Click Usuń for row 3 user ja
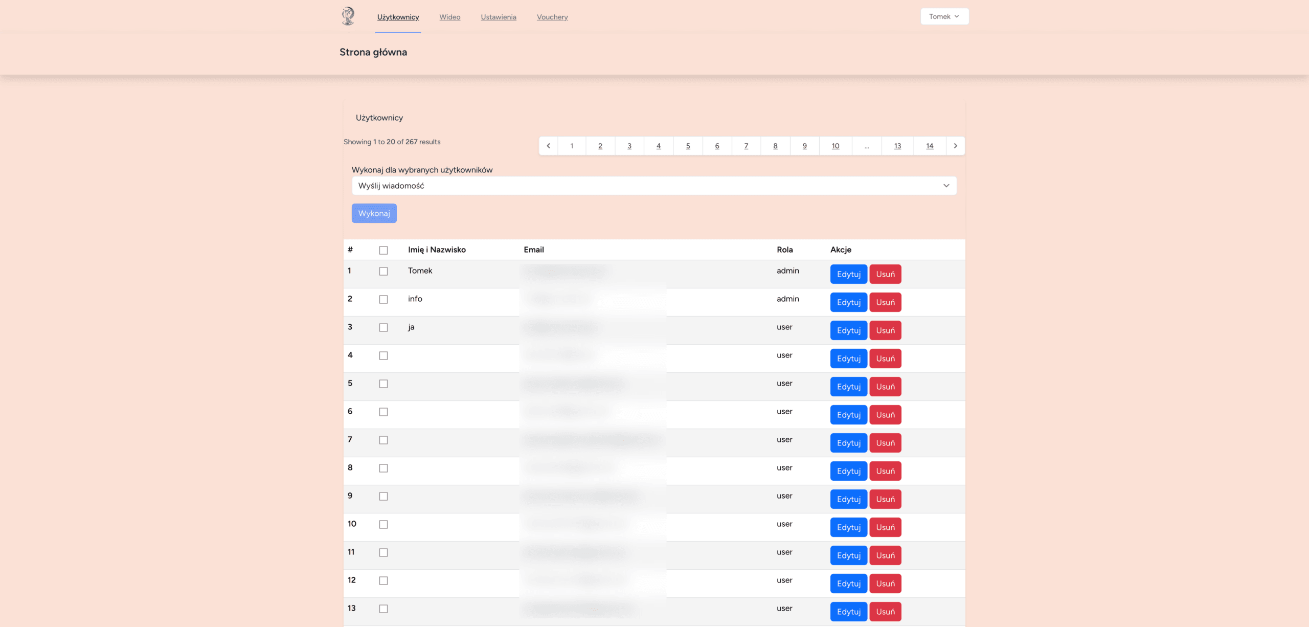 pyautogui.click(x=885, y=330)
